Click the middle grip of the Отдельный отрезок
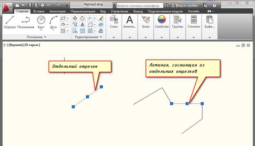The image size is (255, 146). [x=87, y=97]
